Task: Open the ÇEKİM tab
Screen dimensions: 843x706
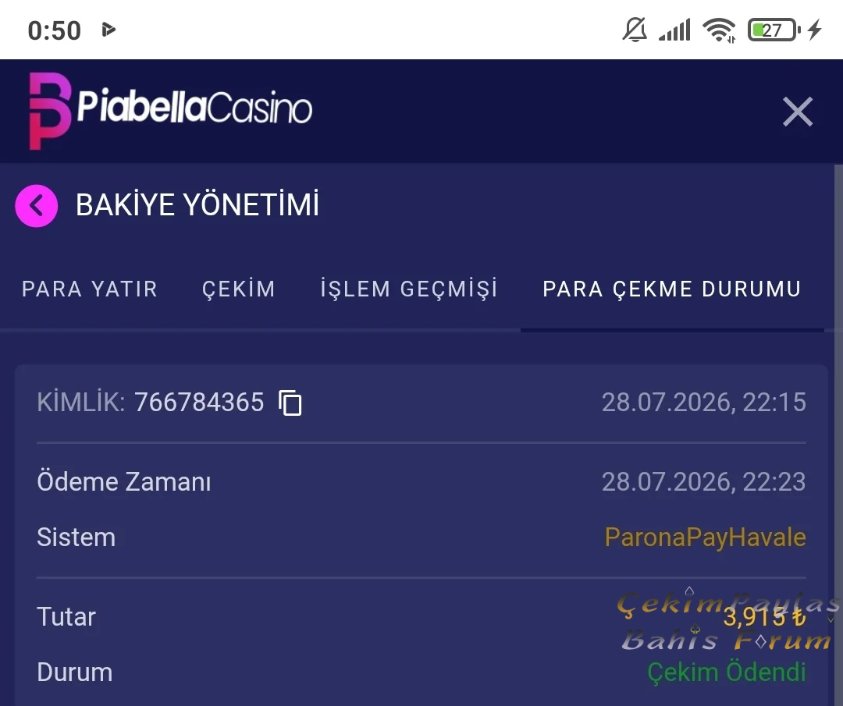Action: 239,289
